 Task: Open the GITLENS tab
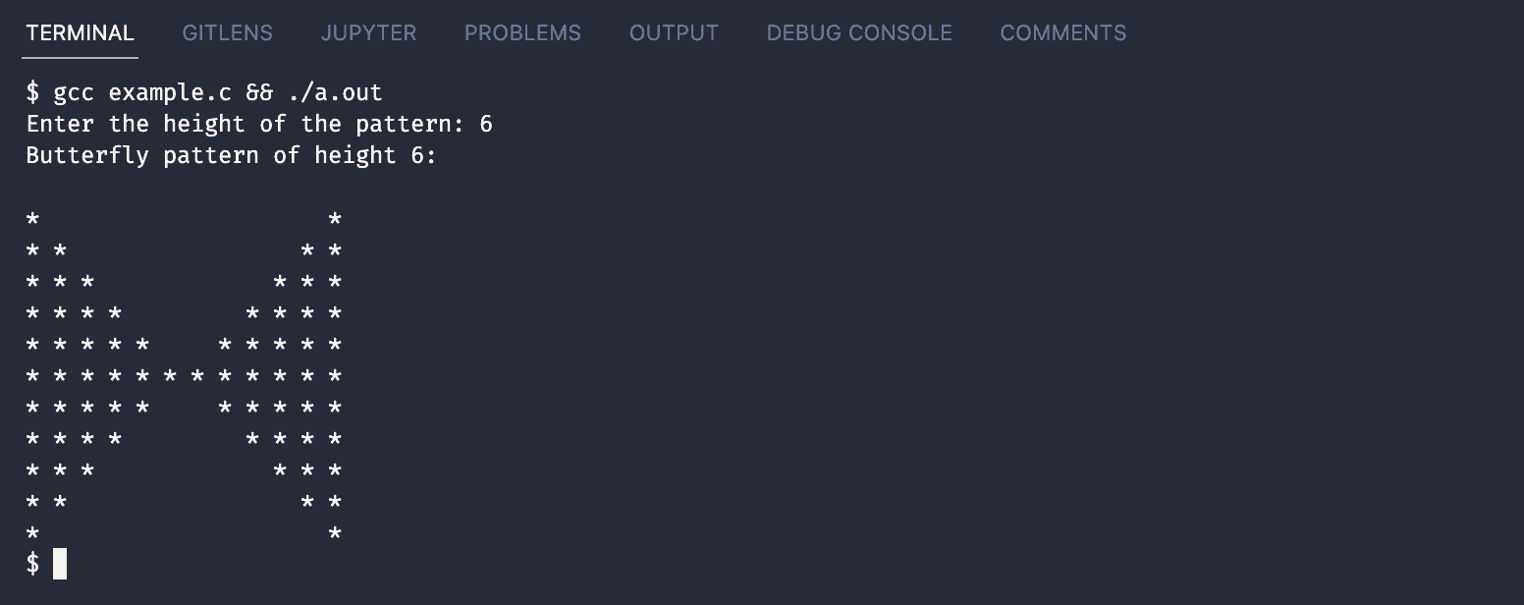(228, 32)
